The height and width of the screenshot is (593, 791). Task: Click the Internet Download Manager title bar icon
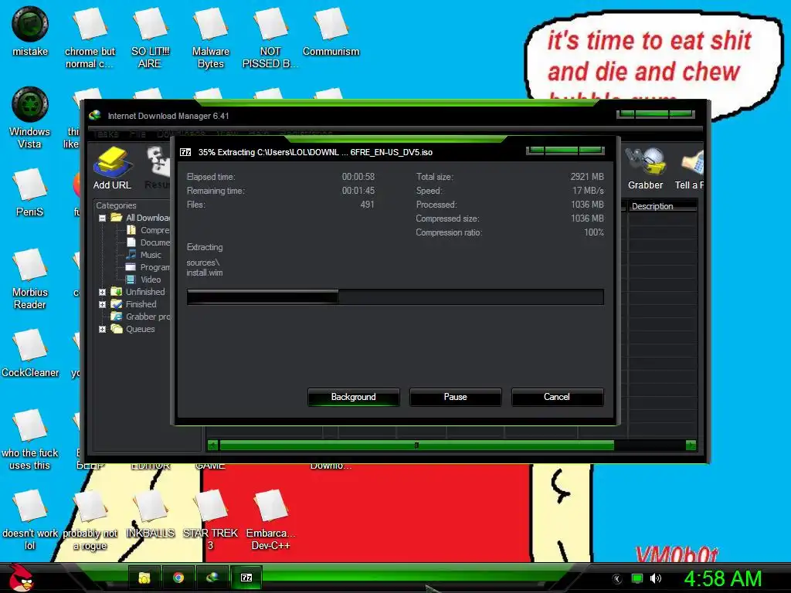click(95, 116)
